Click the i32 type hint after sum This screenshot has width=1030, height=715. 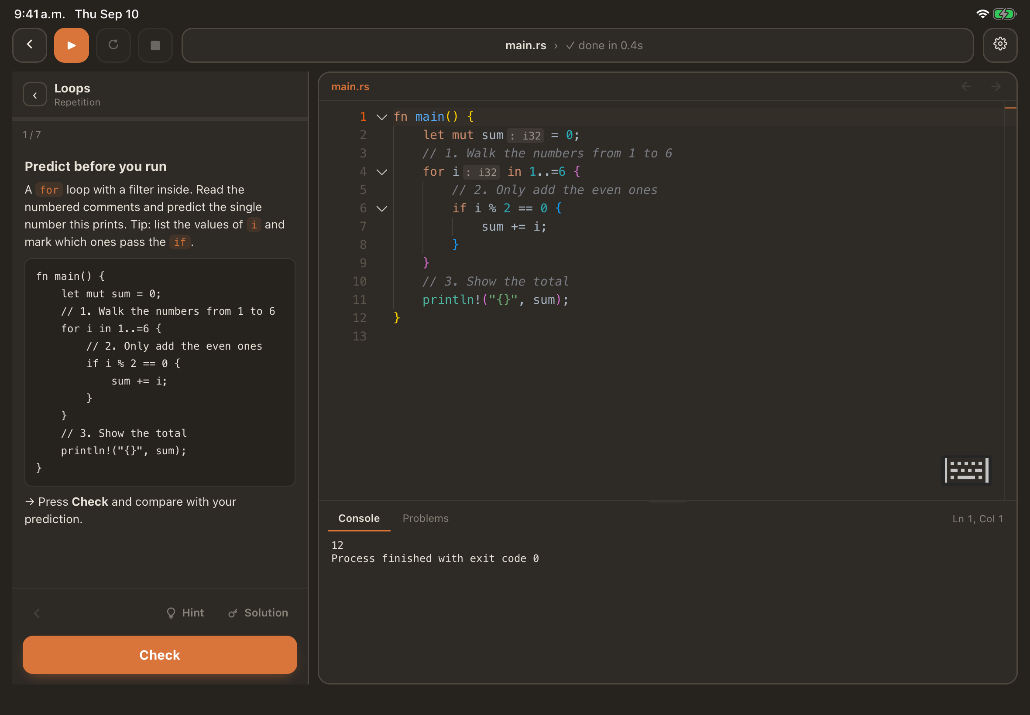[525, 135]
